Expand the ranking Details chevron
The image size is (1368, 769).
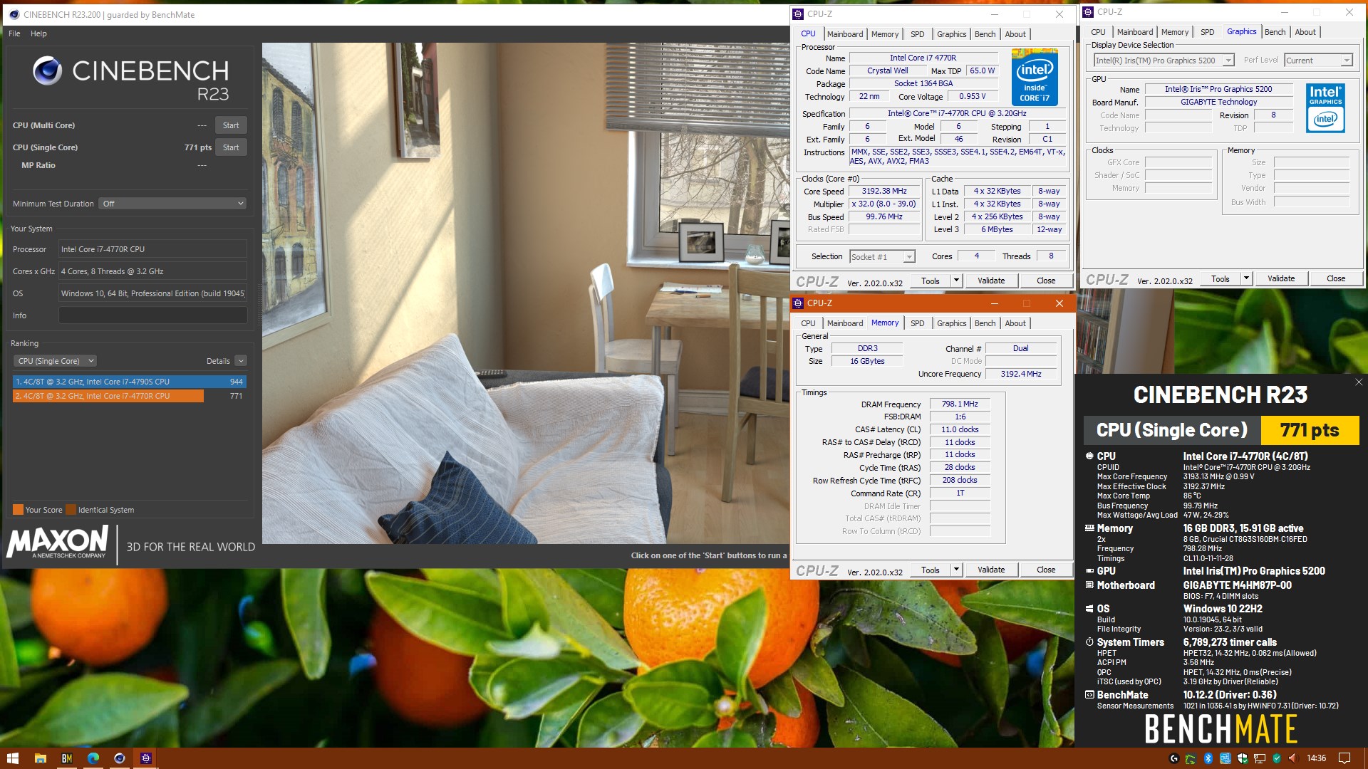click(x=241, y=361)
